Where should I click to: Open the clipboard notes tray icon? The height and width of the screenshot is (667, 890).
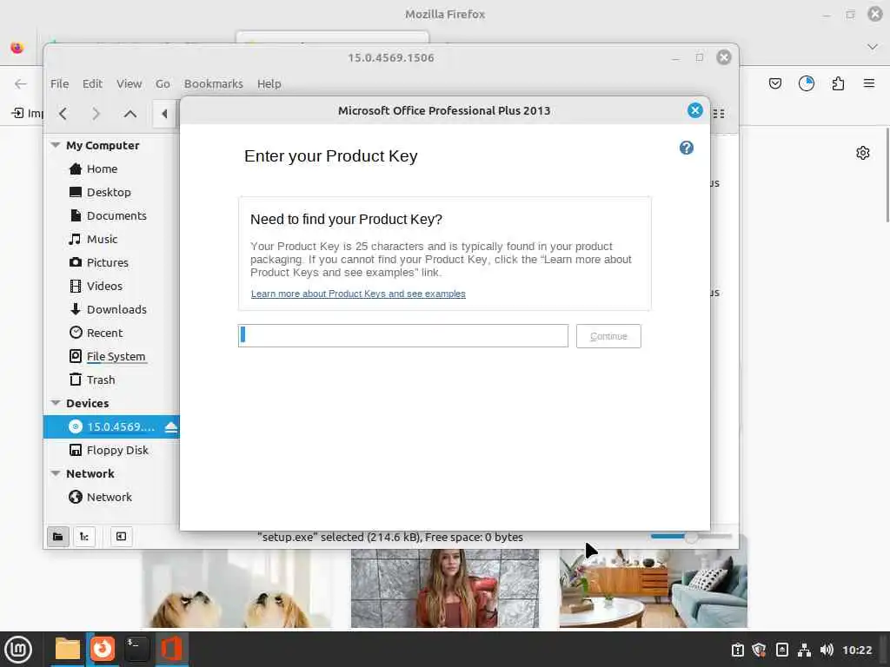click(x=781, y=650)
